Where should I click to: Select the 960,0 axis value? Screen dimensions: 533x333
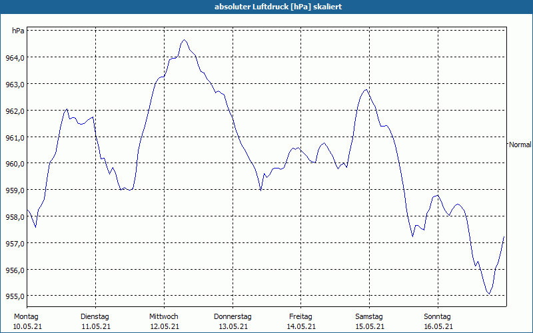click(15, 164)
